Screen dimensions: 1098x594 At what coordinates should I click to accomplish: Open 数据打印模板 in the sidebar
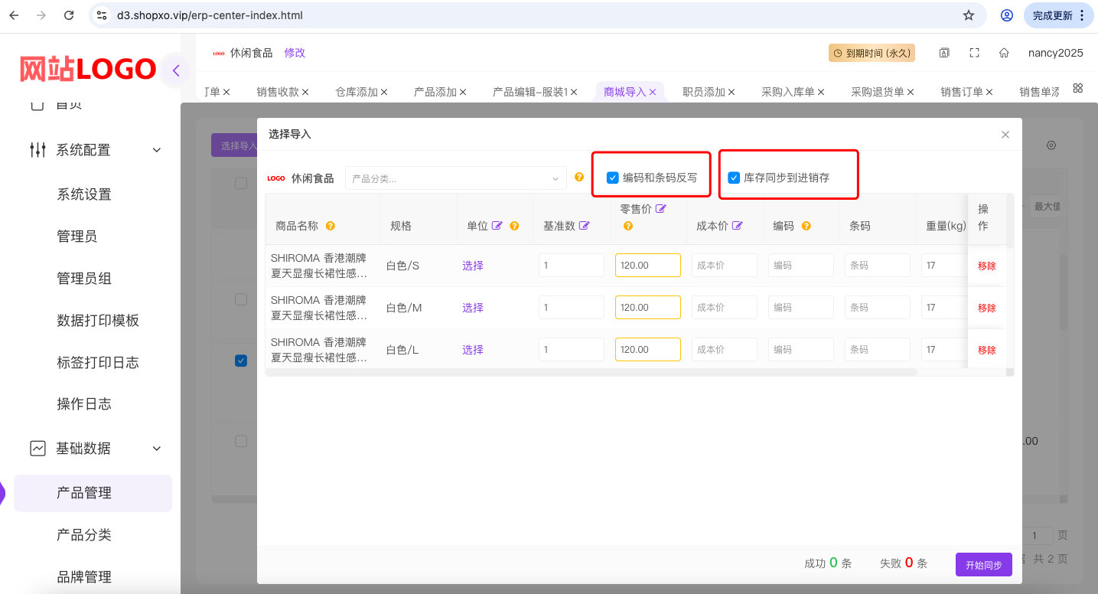98,321
